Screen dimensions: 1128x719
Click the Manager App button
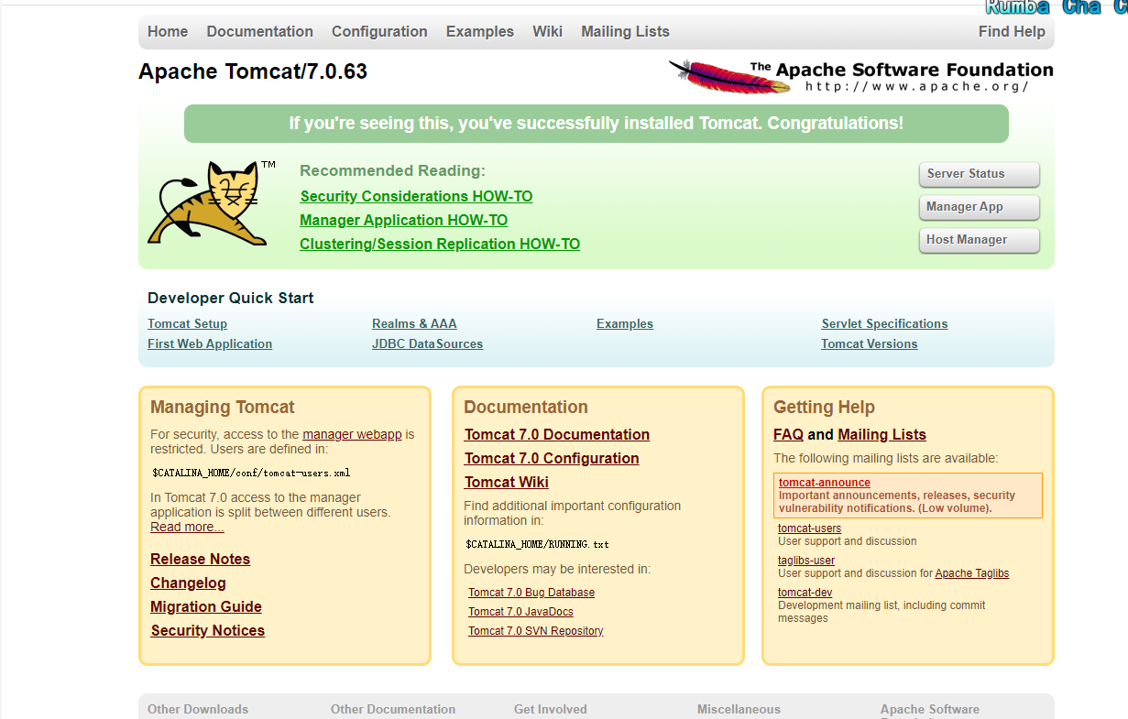pos(980,207)
